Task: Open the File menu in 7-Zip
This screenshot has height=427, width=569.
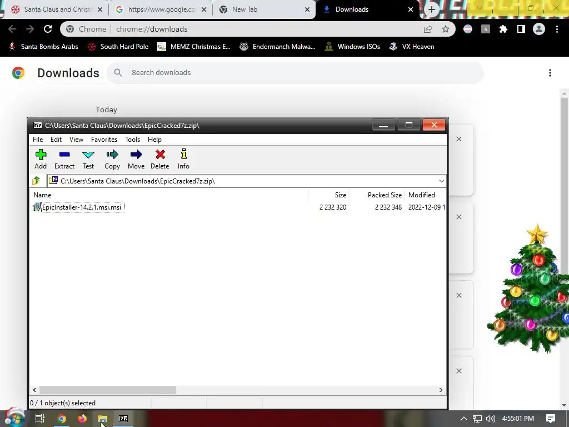Action: click(38, 140)
